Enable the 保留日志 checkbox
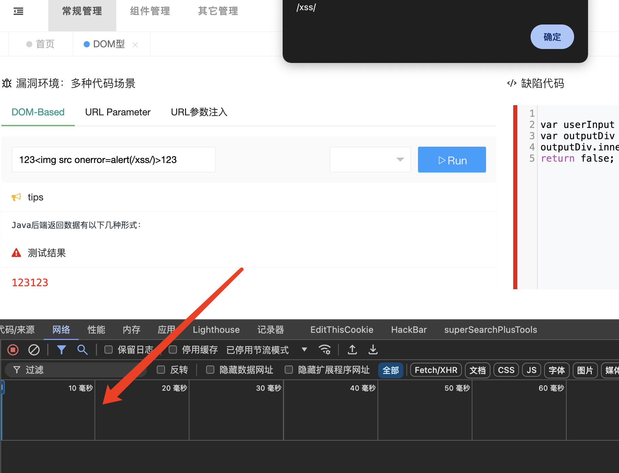This screenshot has height=473, width=619. click(108, 350)
